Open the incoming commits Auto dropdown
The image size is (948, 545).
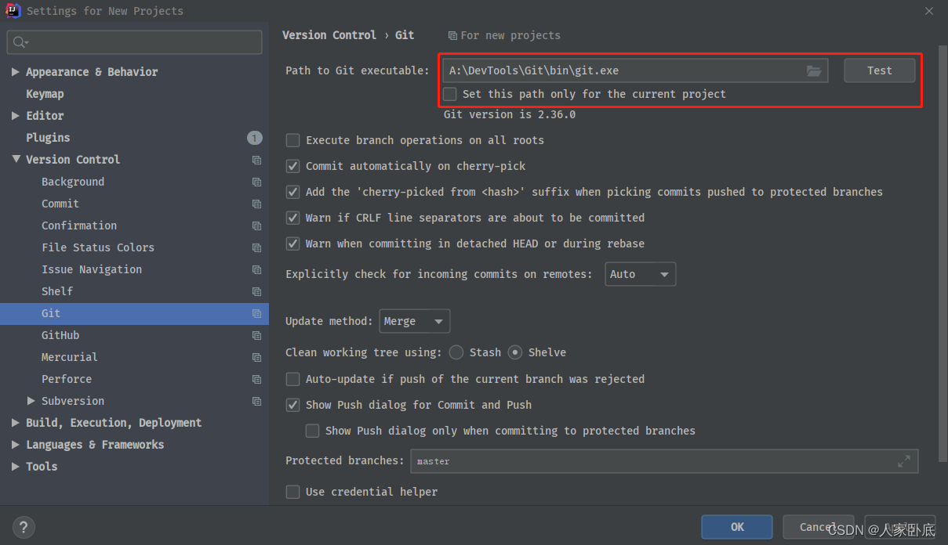(640, 274)
